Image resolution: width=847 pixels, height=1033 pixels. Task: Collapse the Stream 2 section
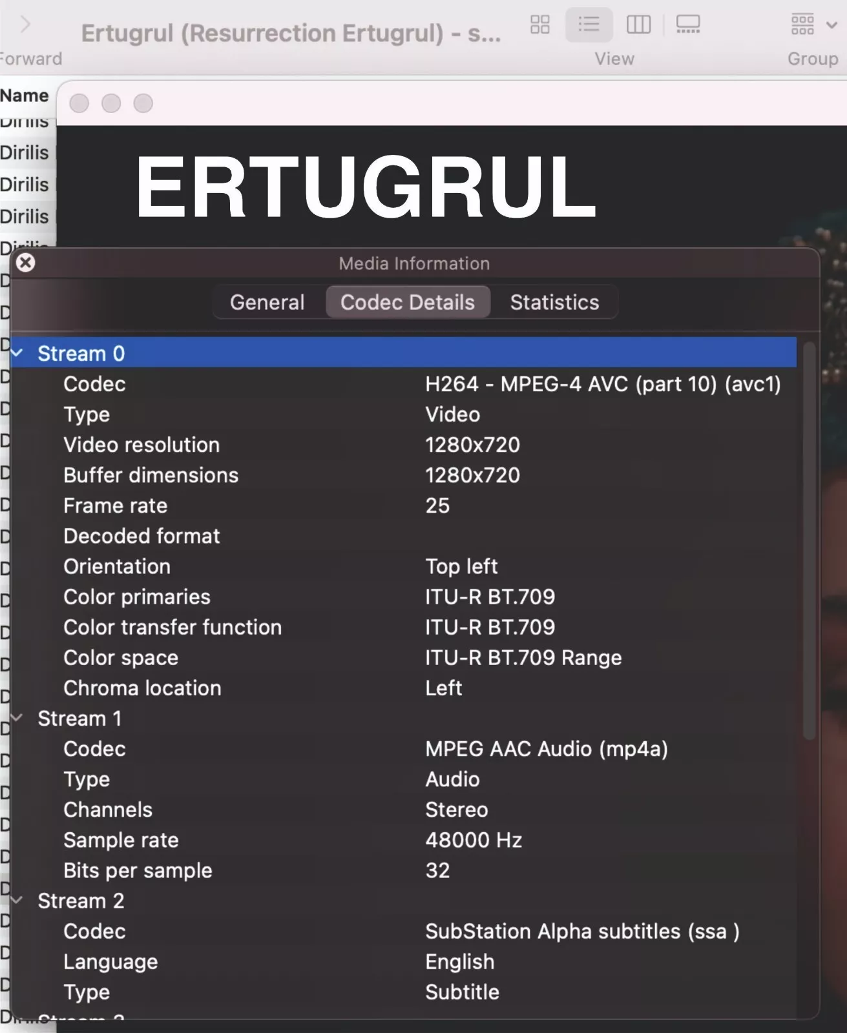17,901
